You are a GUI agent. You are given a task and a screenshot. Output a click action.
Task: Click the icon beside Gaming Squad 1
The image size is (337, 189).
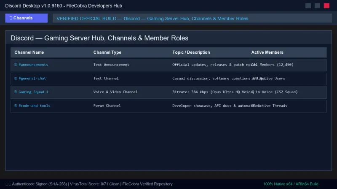pyautogui.click(x=16, y=92)
